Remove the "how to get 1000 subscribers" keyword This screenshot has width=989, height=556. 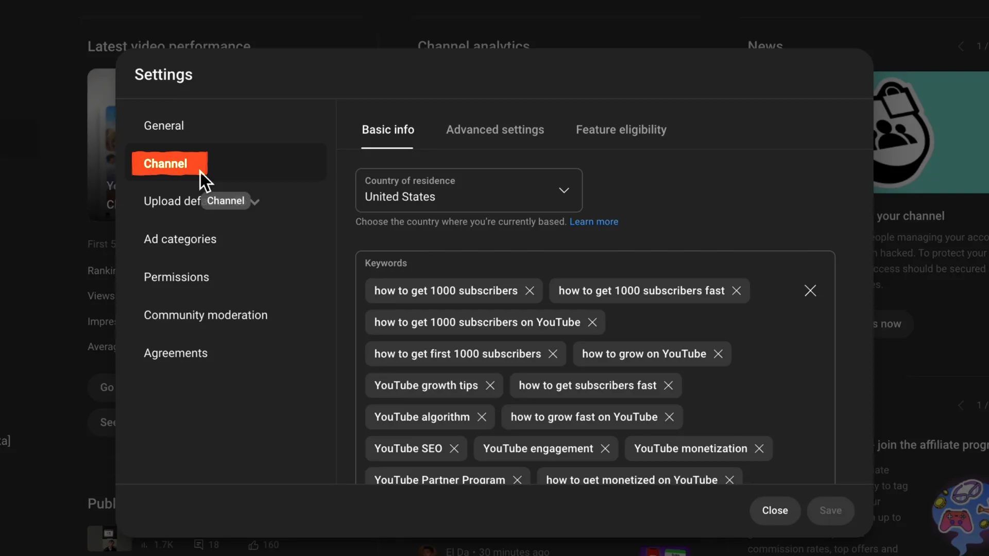[530, 290]
